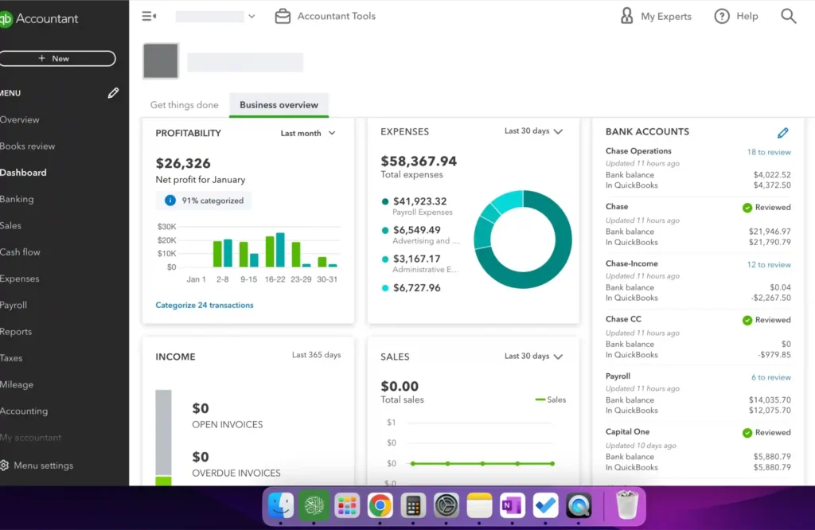Edit Bank Accounts with the pencil icon
The width and height of the screenshot is (815, 530).
tap(783, 132)
